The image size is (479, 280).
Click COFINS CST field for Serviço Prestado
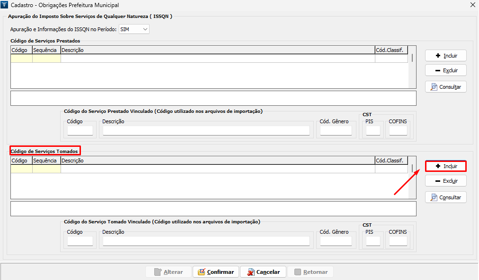click(x=398, y=131)
